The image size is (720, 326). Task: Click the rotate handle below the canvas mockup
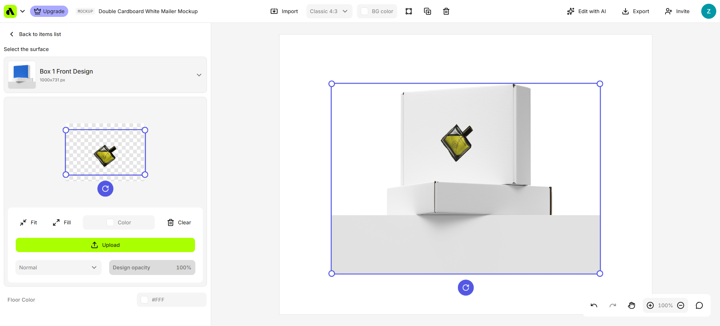466,288
